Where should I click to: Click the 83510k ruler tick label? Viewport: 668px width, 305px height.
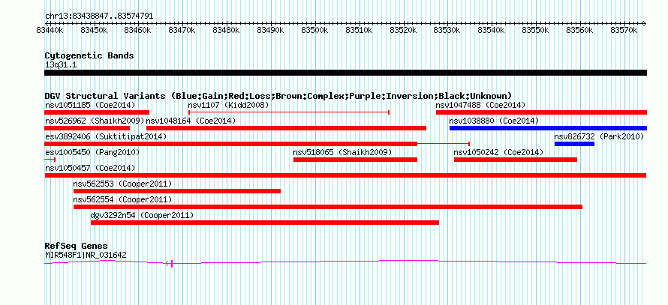(359, 30)
